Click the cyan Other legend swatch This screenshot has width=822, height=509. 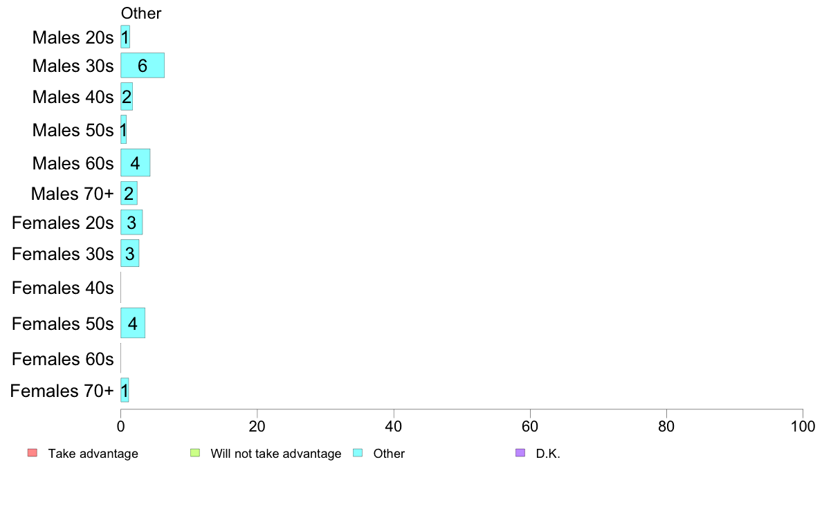[x=358, y=453]
